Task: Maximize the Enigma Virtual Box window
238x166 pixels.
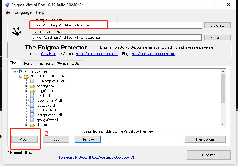Action: pos(215,5)
